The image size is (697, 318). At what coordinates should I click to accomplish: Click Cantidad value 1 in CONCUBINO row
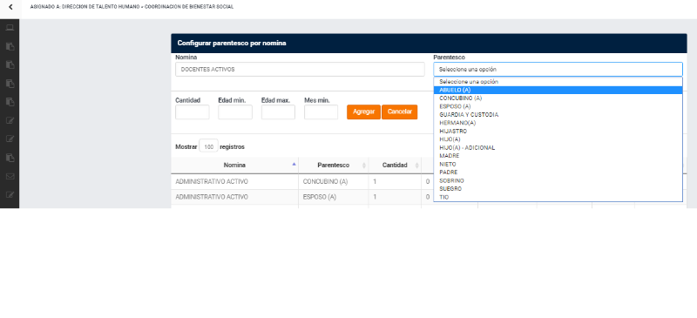[375, 181]
